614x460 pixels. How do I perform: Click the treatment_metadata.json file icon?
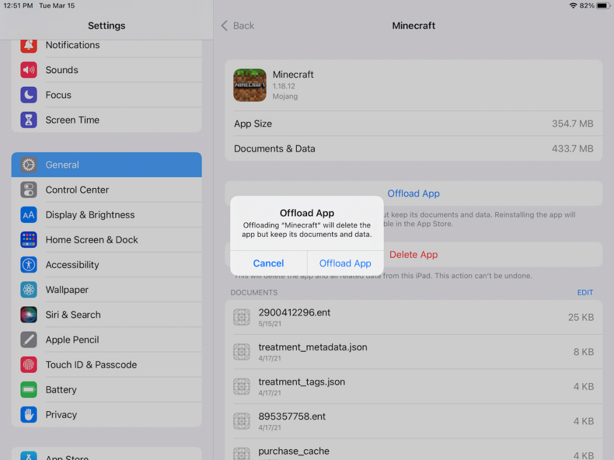pyautogui.click(x=242, y=352)
